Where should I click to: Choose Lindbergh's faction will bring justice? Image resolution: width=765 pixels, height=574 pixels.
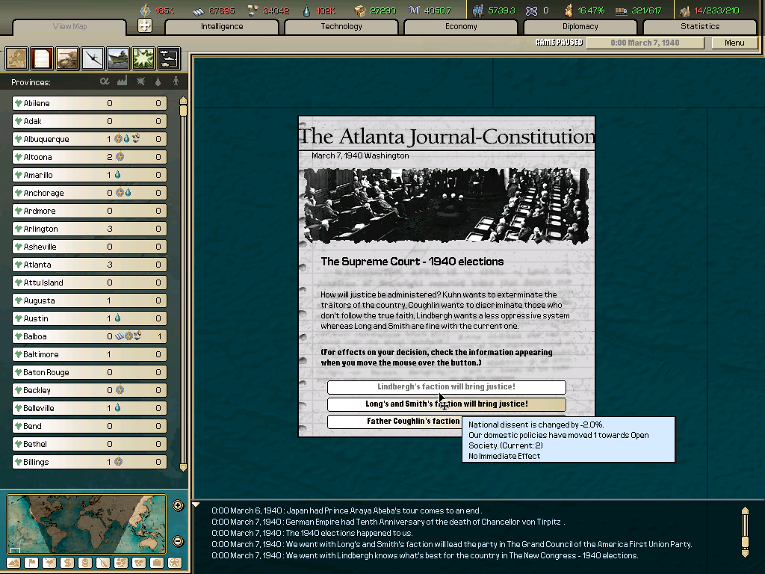(x=446, y=387)
